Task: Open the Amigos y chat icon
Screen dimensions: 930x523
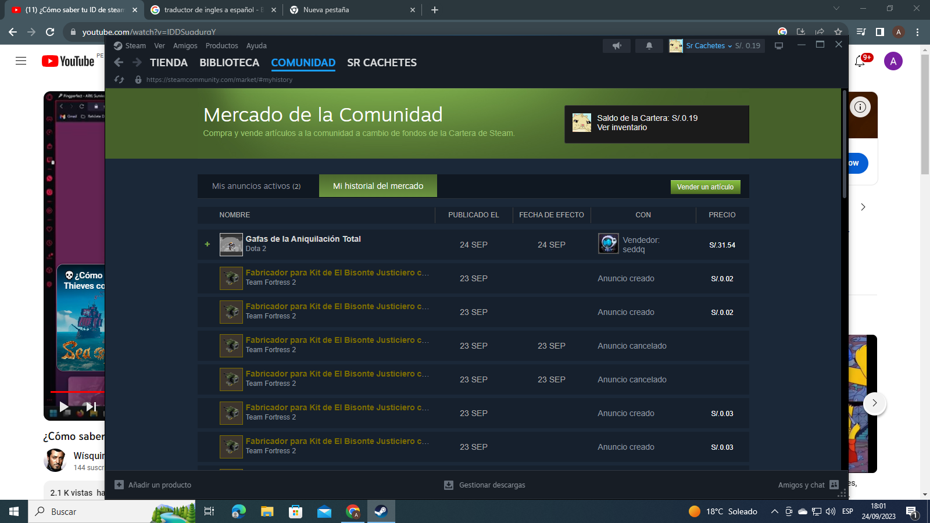Action: tap(834, 485)
